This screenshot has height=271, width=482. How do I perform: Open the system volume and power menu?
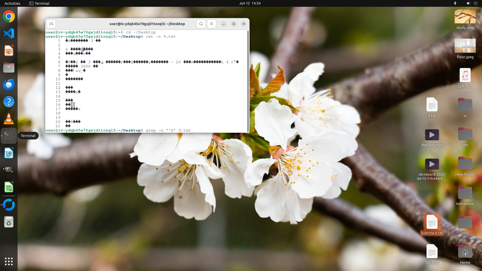472,3
